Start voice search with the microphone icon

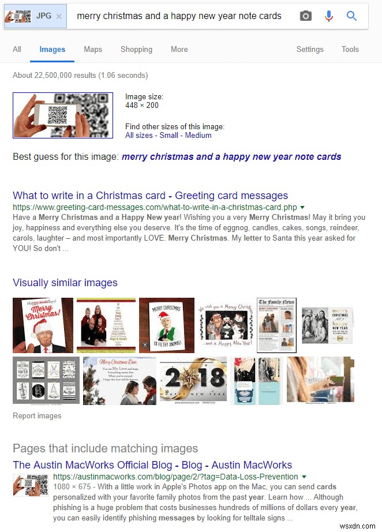[328, 16]
